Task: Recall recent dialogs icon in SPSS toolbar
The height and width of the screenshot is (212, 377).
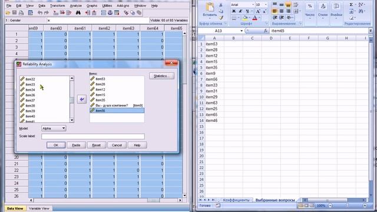Action: (x=30, y=12)
